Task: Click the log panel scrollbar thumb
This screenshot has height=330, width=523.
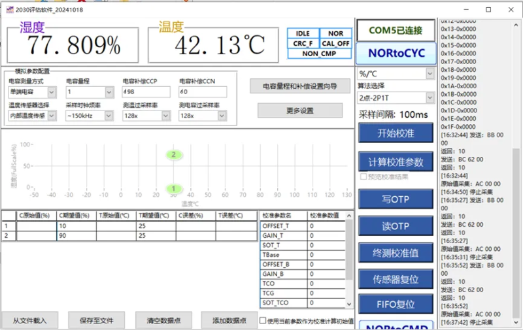Action: (516, 232)
